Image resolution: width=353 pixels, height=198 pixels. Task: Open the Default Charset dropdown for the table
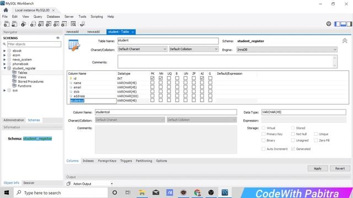[142, 49]
